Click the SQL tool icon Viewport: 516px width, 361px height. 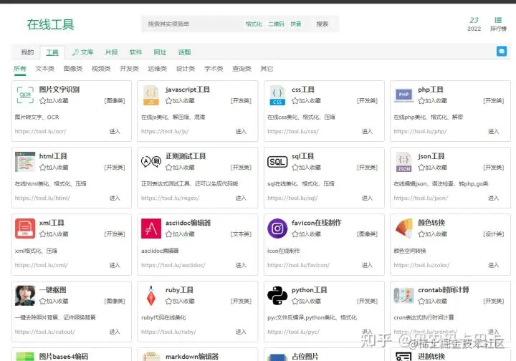(277, 162)
